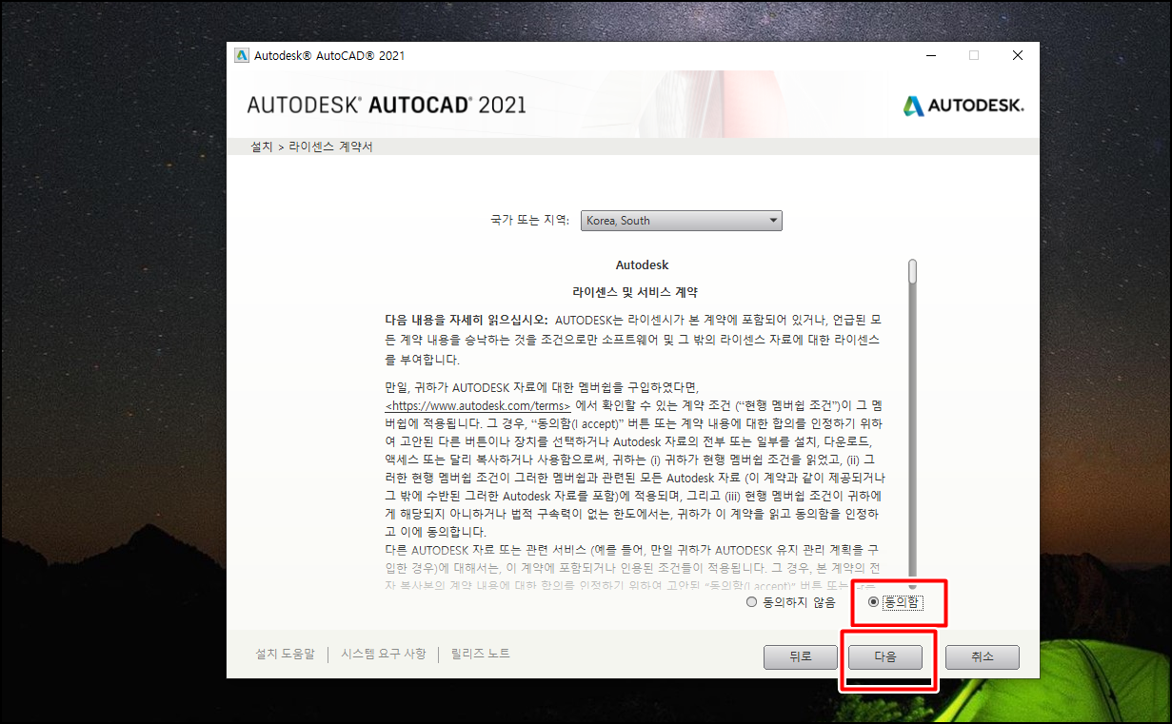Minimize the AutoCAD installer window

pos(930,55)
